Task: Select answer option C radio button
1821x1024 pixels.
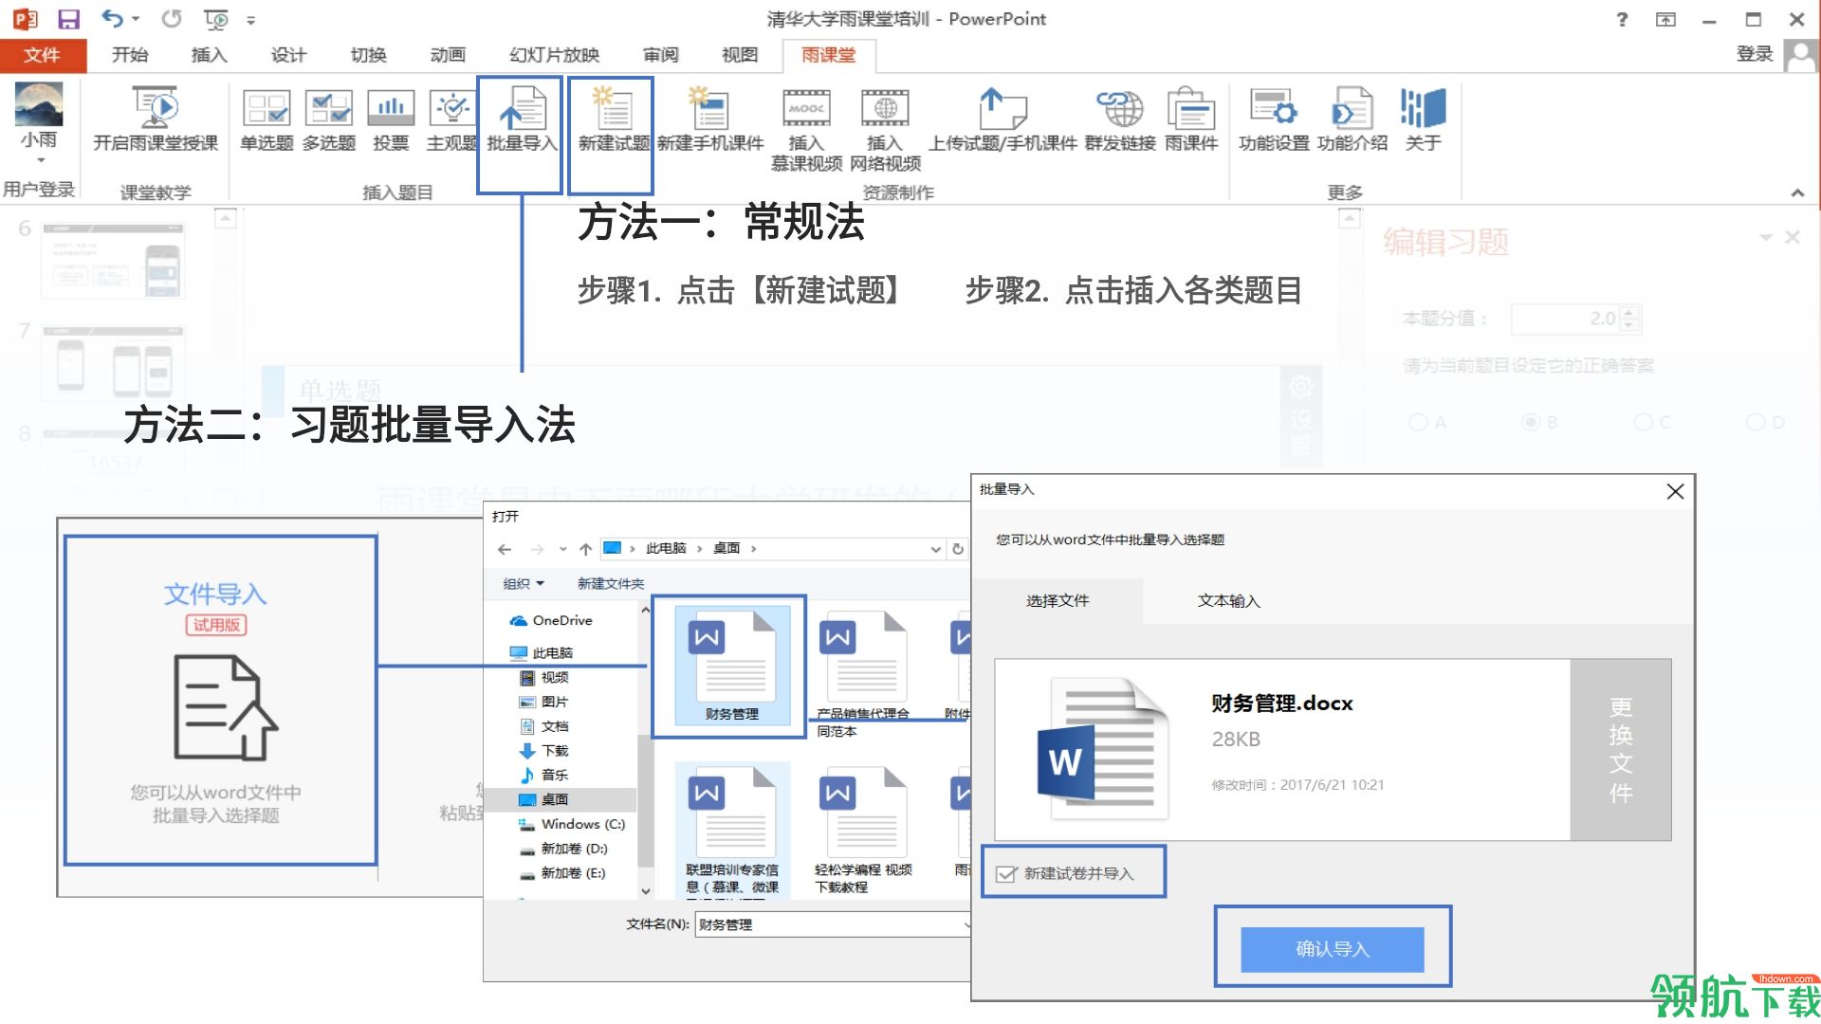Action: [1643, 422]
